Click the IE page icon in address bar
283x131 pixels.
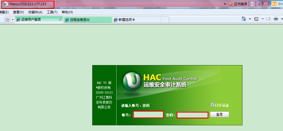point(6,4)
